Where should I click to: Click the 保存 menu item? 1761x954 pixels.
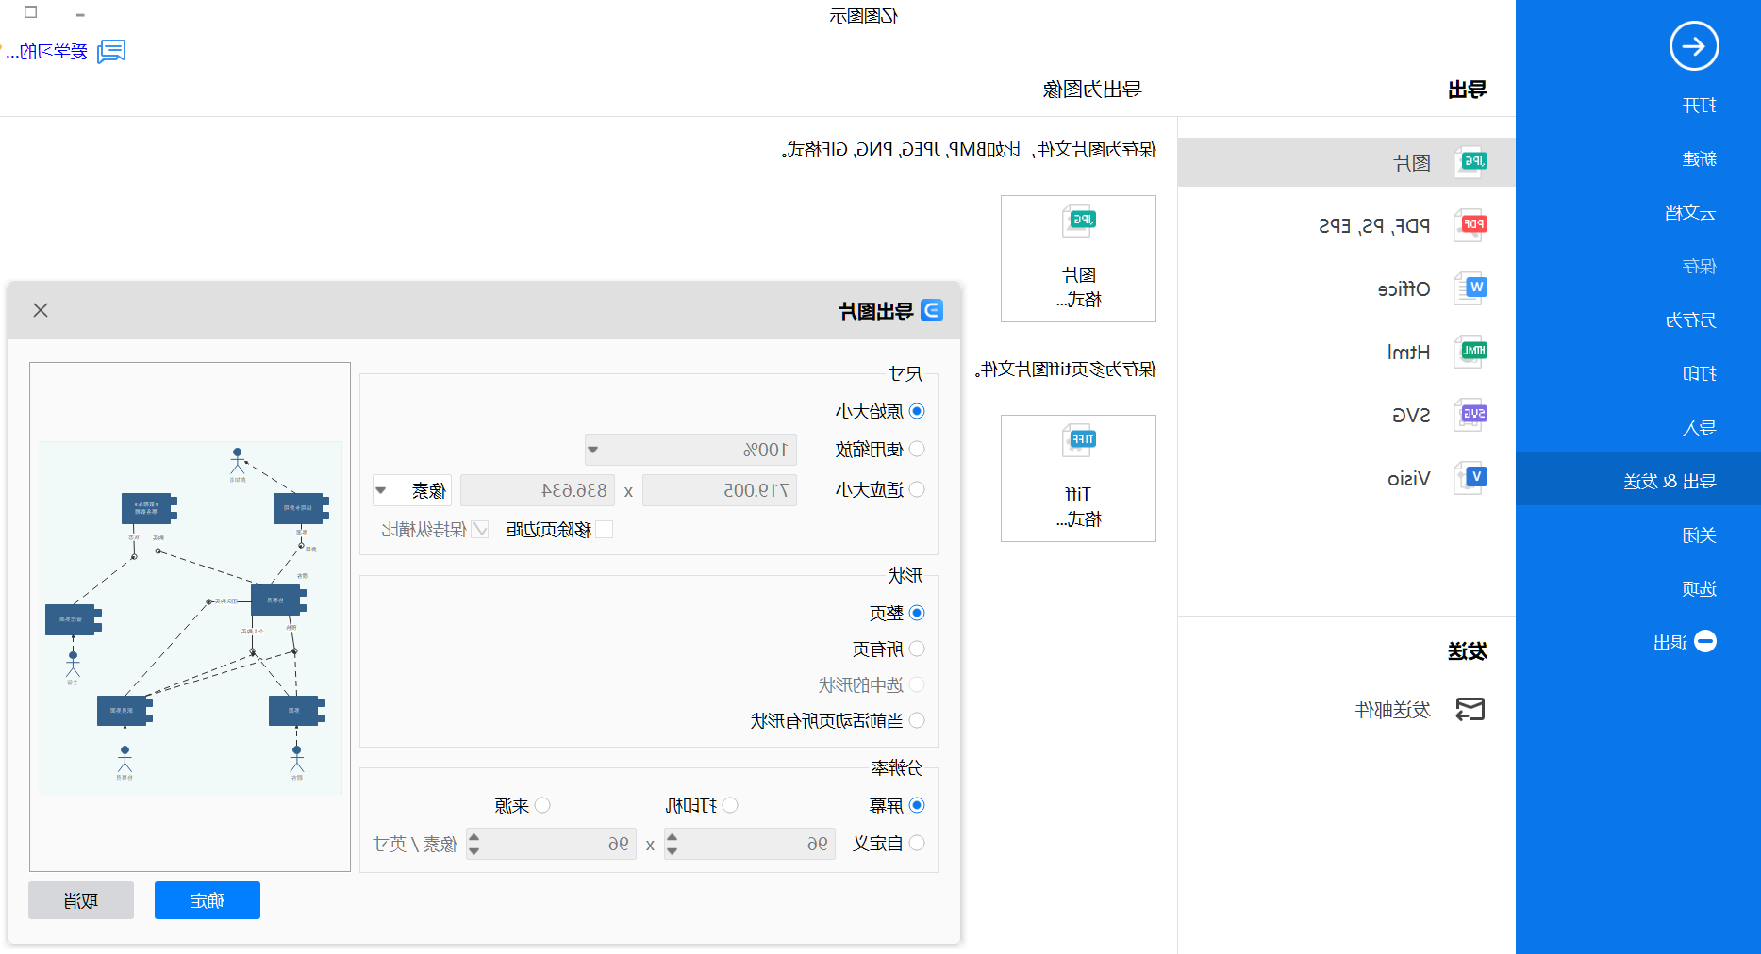tap(1699, 267)
